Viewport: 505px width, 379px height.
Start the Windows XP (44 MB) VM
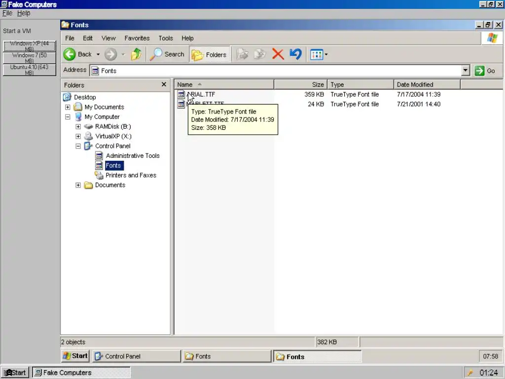pos(29,46)
